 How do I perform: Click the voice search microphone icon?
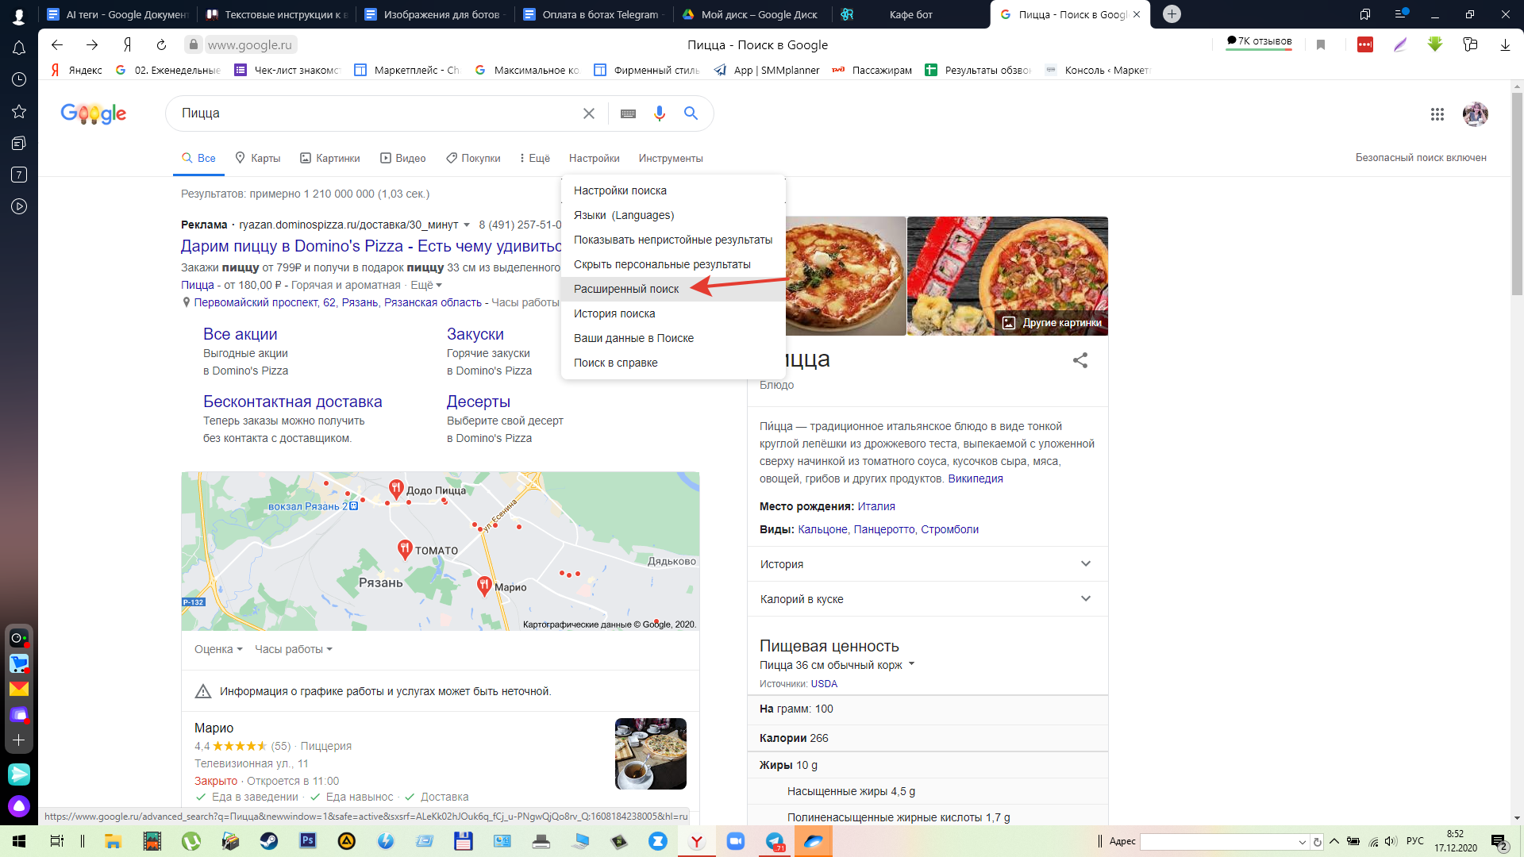click(x=659, y=113)
